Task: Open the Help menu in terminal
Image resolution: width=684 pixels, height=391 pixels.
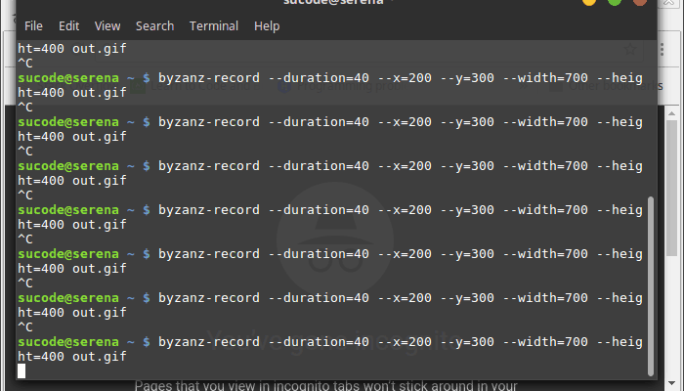Action: 267,26
